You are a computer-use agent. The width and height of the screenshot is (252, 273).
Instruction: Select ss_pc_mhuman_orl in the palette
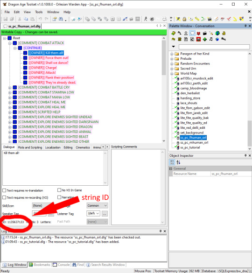(x=194, y=143)
